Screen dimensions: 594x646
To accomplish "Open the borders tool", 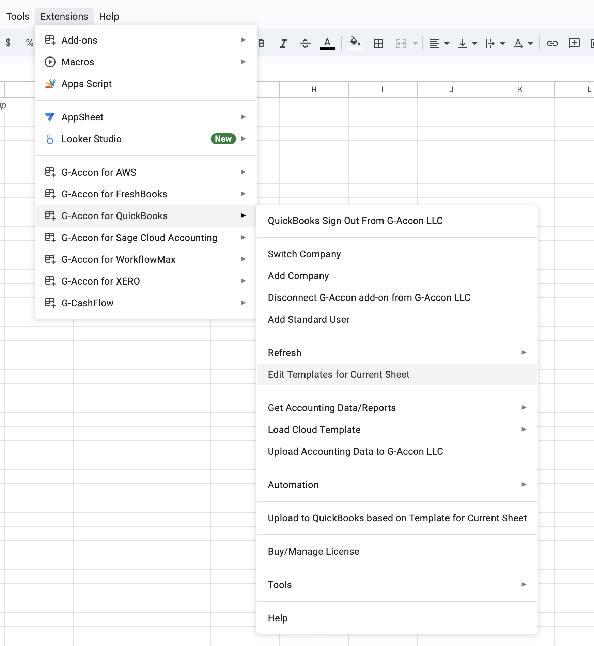I will (378, 43).
